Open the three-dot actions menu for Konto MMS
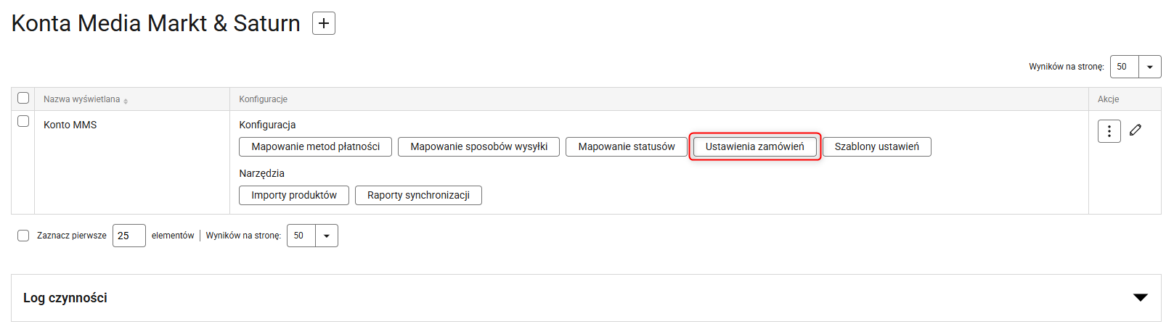The image size is (1174, 332). 1109,131
